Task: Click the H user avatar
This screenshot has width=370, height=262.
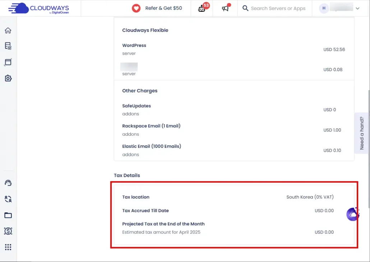Action: [324, 8]
